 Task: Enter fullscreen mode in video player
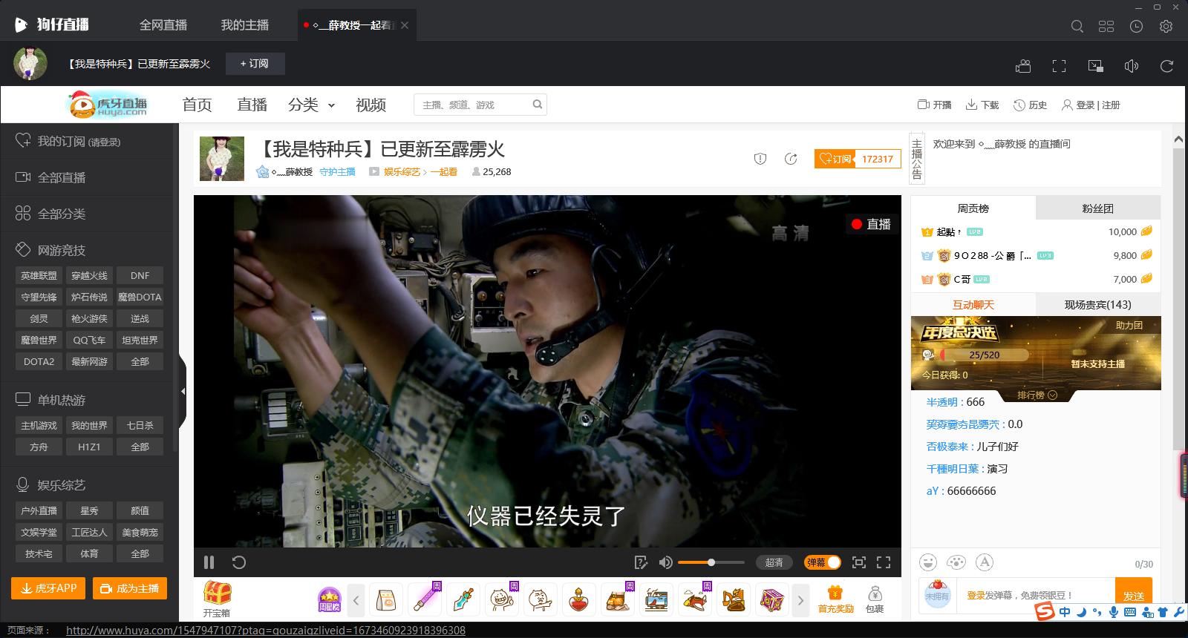[x=884, y=562]
